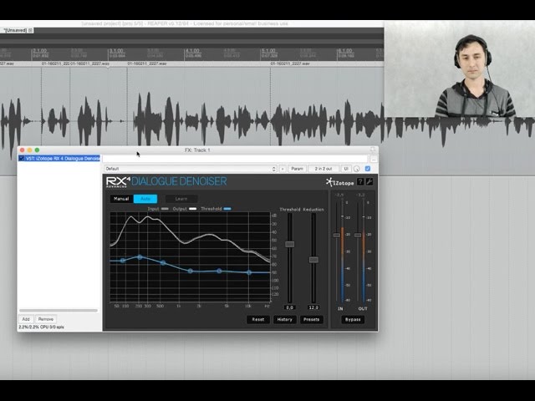This screenshot has width=535, height=401.
Task: Switch denoiser to Auto mode
Action: (x=145, y=199)
